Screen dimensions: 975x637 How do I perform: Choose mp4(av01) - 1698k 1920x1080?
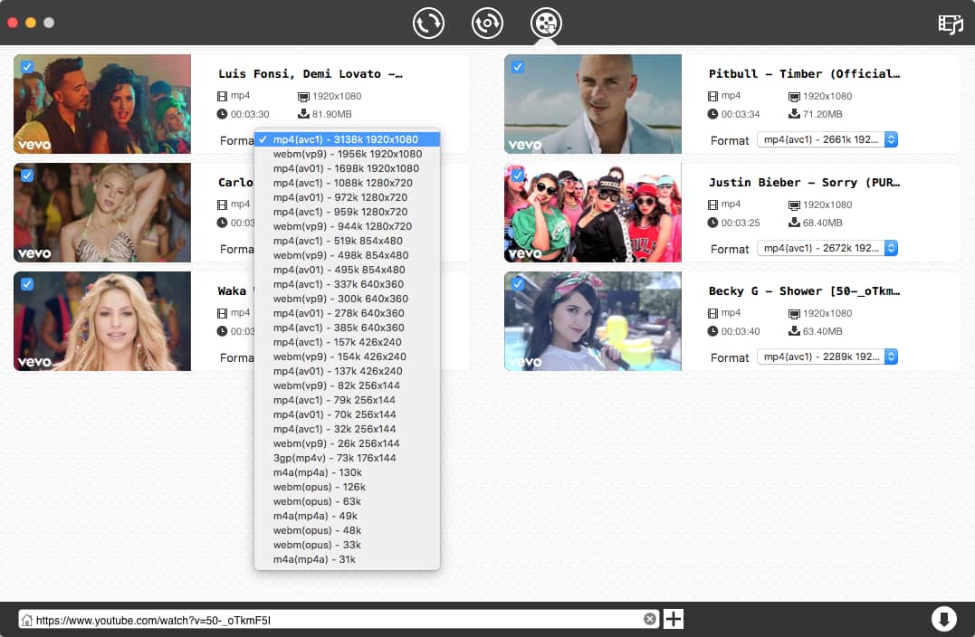[347, 168]
